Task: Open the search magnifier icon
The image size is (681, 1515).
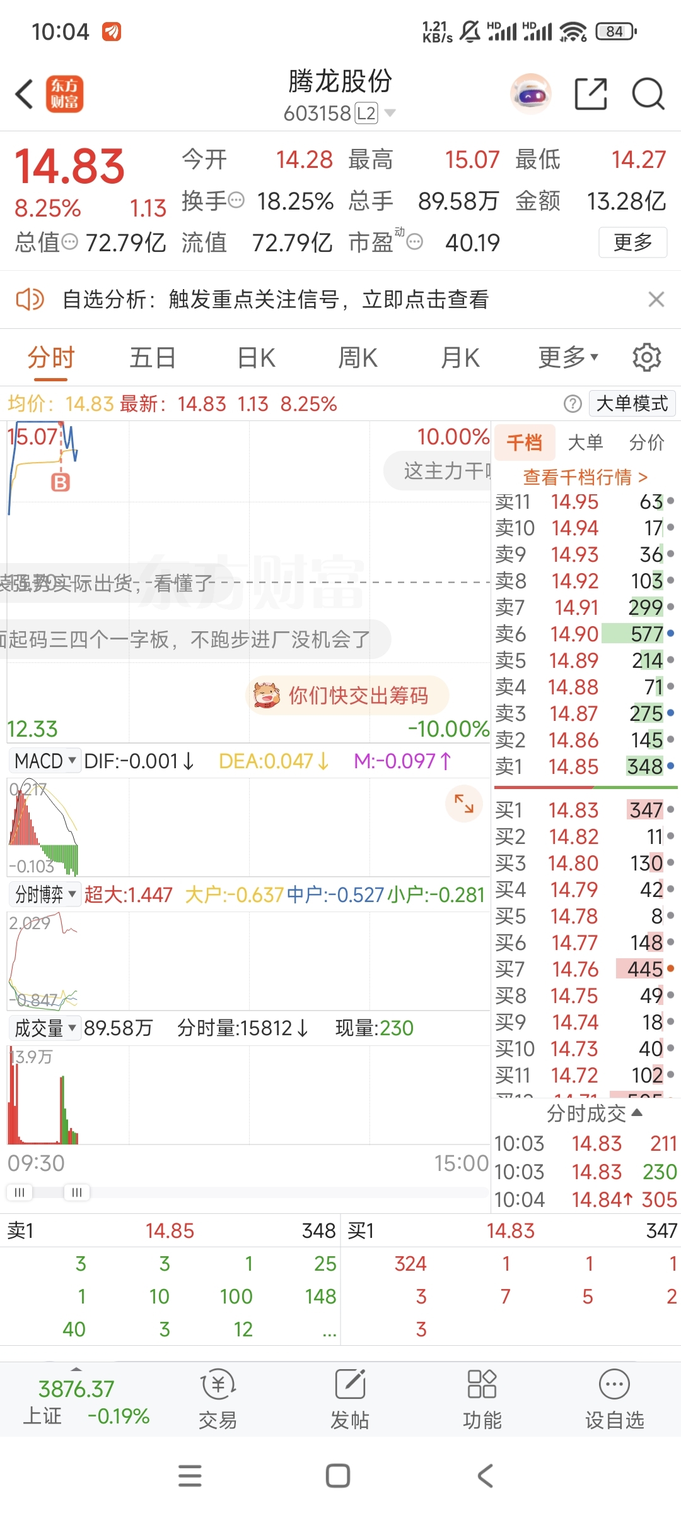Action: pyautogui.click(x=648, y=94)
